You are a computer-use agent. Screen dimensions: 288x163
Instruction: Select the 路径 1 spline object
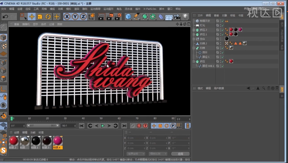pyautogui.click(x=206, y=57)
